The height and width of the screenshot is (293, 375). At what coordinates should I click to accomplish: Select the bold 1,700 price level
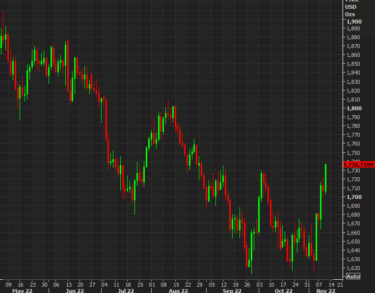(354, 197)
